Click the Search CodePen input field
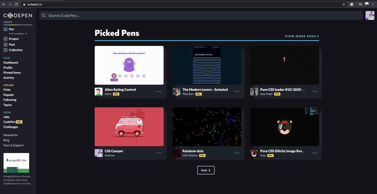The height and width of the screenshot is (194, 377). click(x=201, y=15)
